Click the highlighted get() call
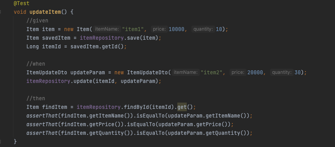335x147 pixels. tap(182, 107)
